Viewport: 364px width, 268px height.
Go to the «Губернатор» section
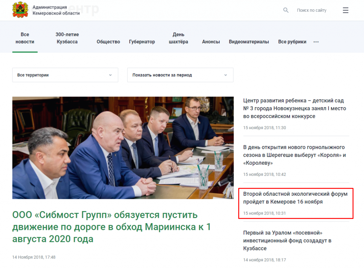click(142, 42)
